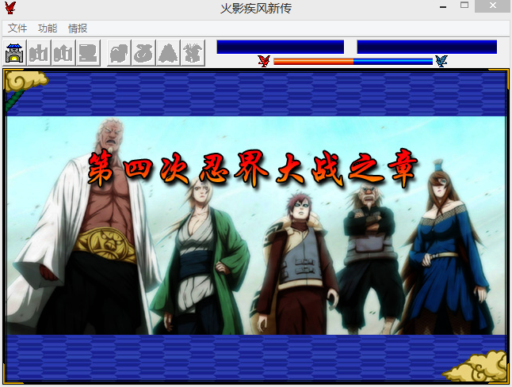Click the left dark blue status panel
This screenshot has height=387, width=512.
(x=280, y=47)
